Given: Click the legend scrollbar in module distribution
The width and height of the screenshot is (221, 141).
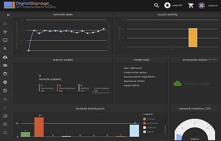Looking at the screenshot, I should click(x=165, y=125).
